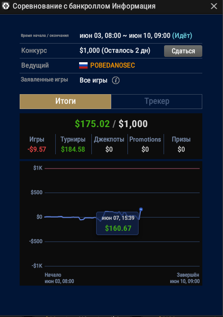Click the $500 axis label
The width and height of the screenshot is (223, 317).
click(x=37, y=193)
